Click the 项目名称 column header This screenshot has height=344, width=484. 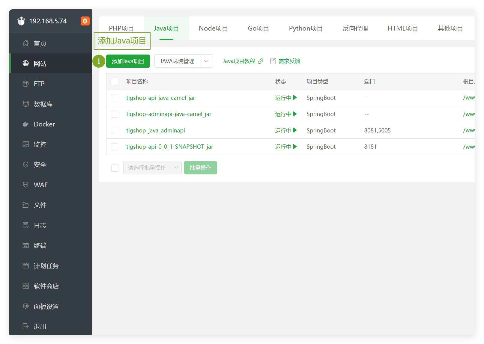(x=137, y=82)
